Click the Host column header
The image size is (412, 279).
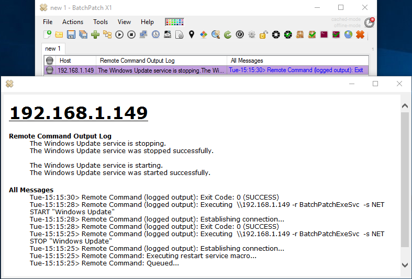click(x=76, y=61)
